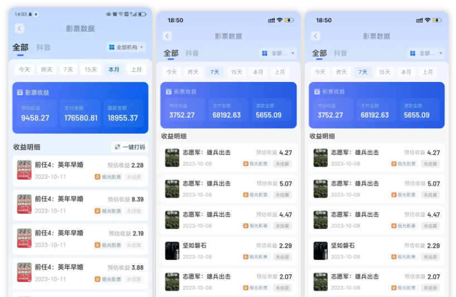This screenshot has width=456, height=297.
Task: Open the 前任4 poster thumbnail with earnings 2.19
Action: [x=24, y=238]
